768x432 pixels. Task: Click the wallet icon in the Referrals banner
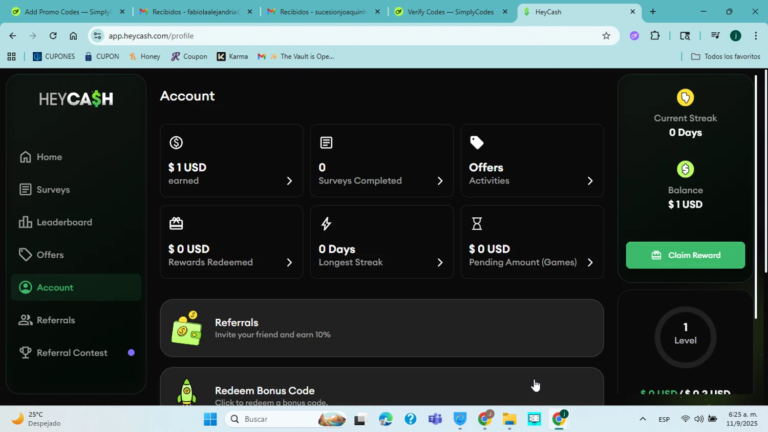click(186, 328)
